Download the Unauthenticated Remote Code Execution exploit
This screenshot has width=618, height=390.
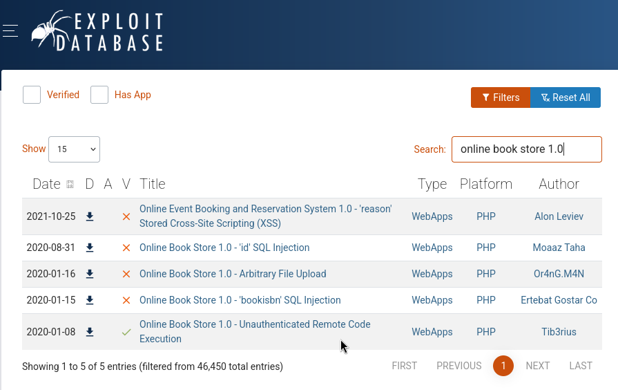pos(90,332)
